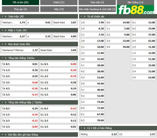Pick correct score 6:2 at 78.00
Screen dimensions: 157x138
coord(92,120)
